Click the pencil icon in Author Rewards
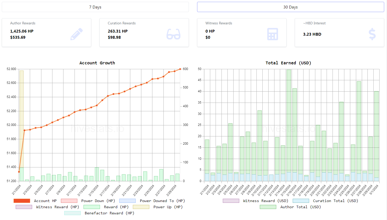 pos(77,34)
